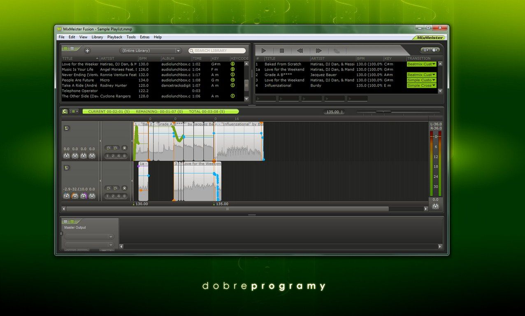Open the Beatmix transition dropdown for Grade A B****
The height and width of the screenshot is (316, 525).
coord(421,75)
